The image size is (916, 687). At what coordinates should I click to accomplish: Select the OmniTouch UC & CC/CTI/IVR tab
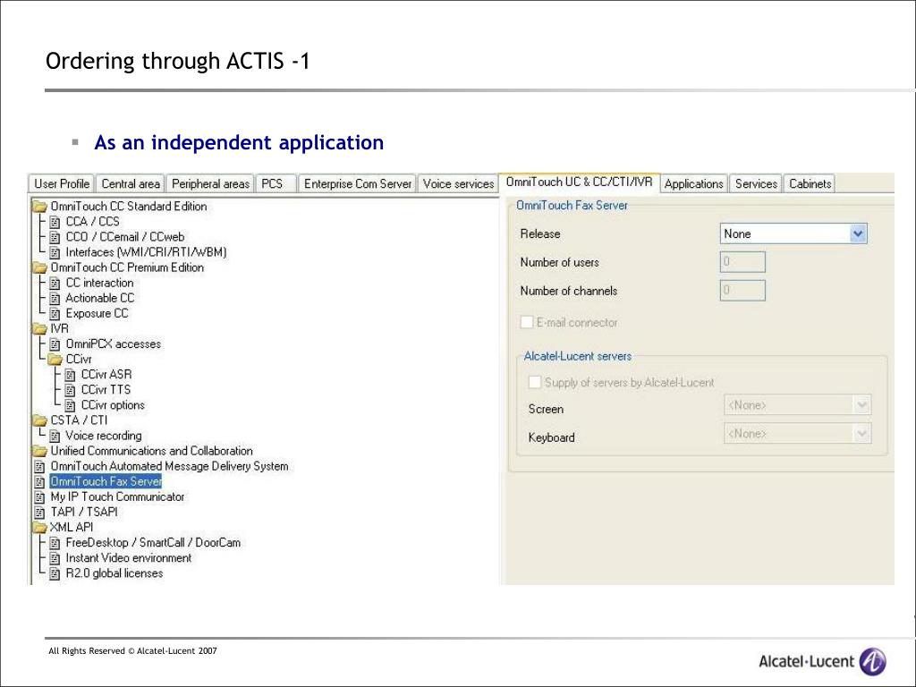point(579,182)
